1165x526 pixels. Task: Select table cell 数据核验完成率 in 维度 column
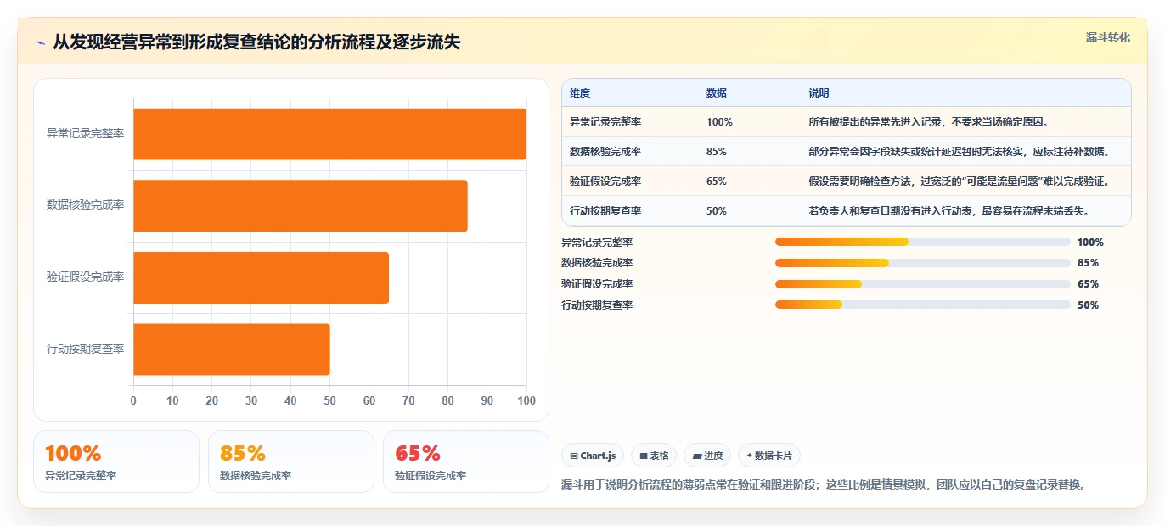pos(605,152)
